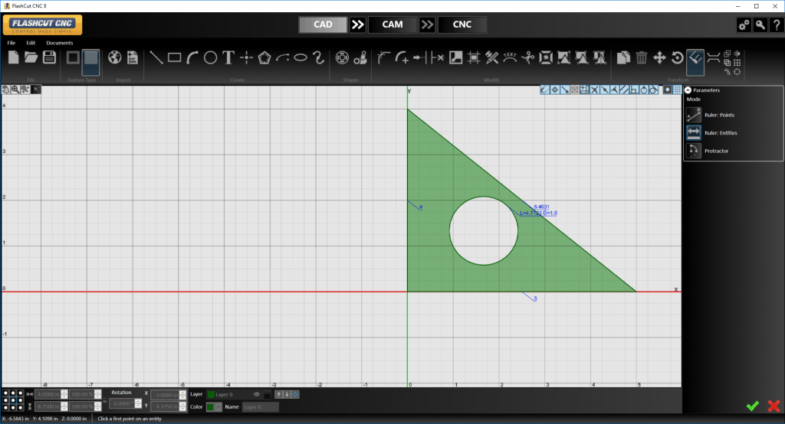Pick the Polygon create tool

(264, 57)
